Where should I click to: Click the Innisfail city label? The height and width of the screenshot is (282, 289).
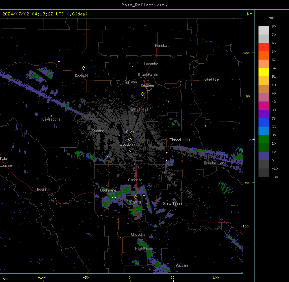point(139,109)
